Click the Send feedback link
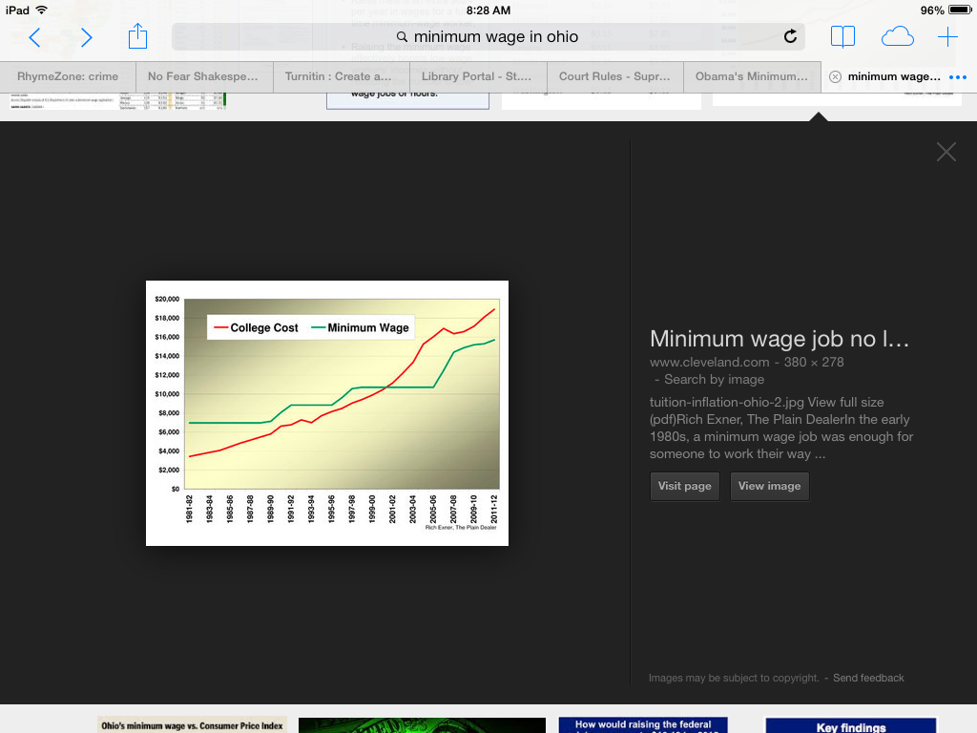 coord(868,678)
